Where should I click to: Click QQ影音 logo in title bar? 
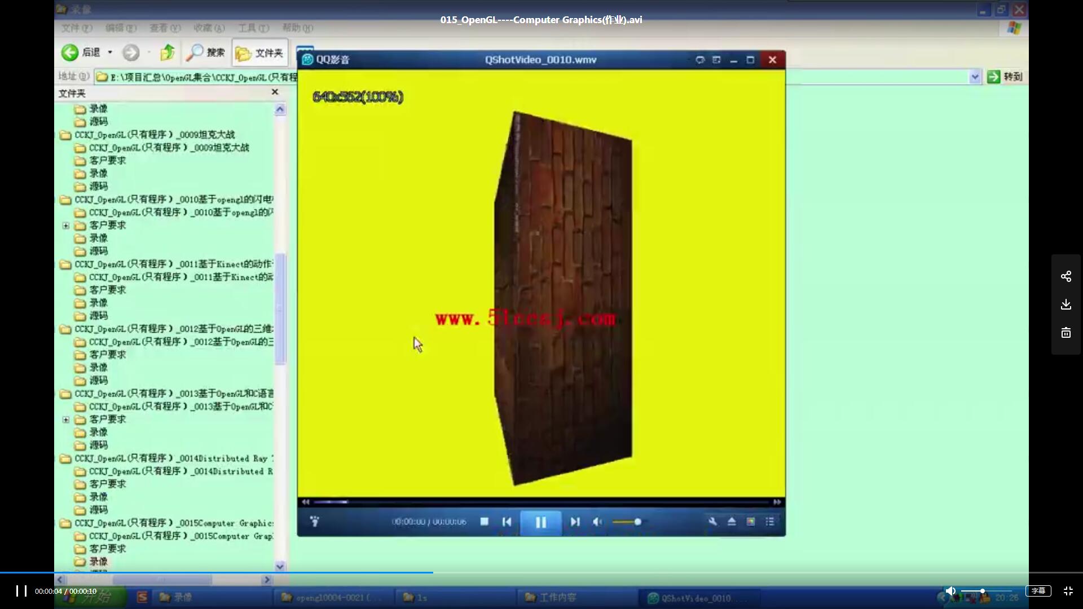click(307, 60)
